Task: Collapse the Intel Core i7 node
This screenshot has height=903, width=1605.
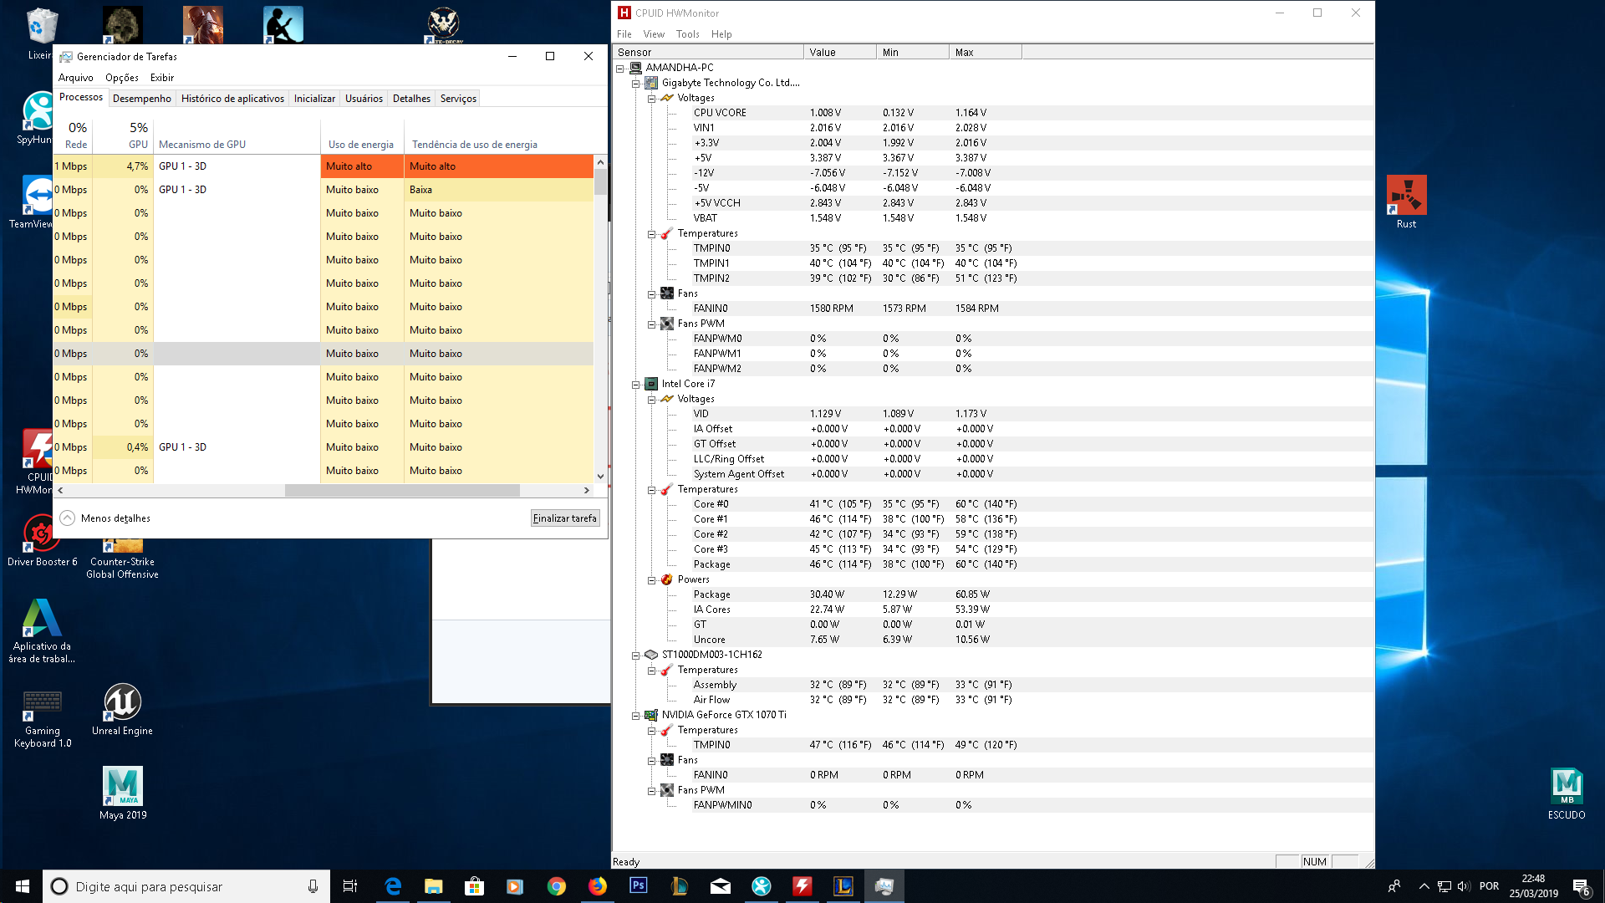Action: click(636, 385)
